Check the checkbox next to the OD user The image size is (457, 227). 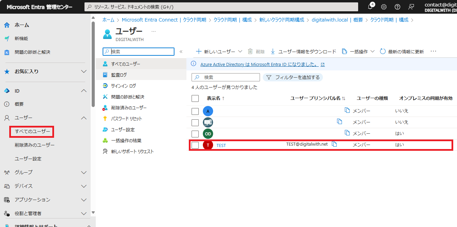click(195, 133)
